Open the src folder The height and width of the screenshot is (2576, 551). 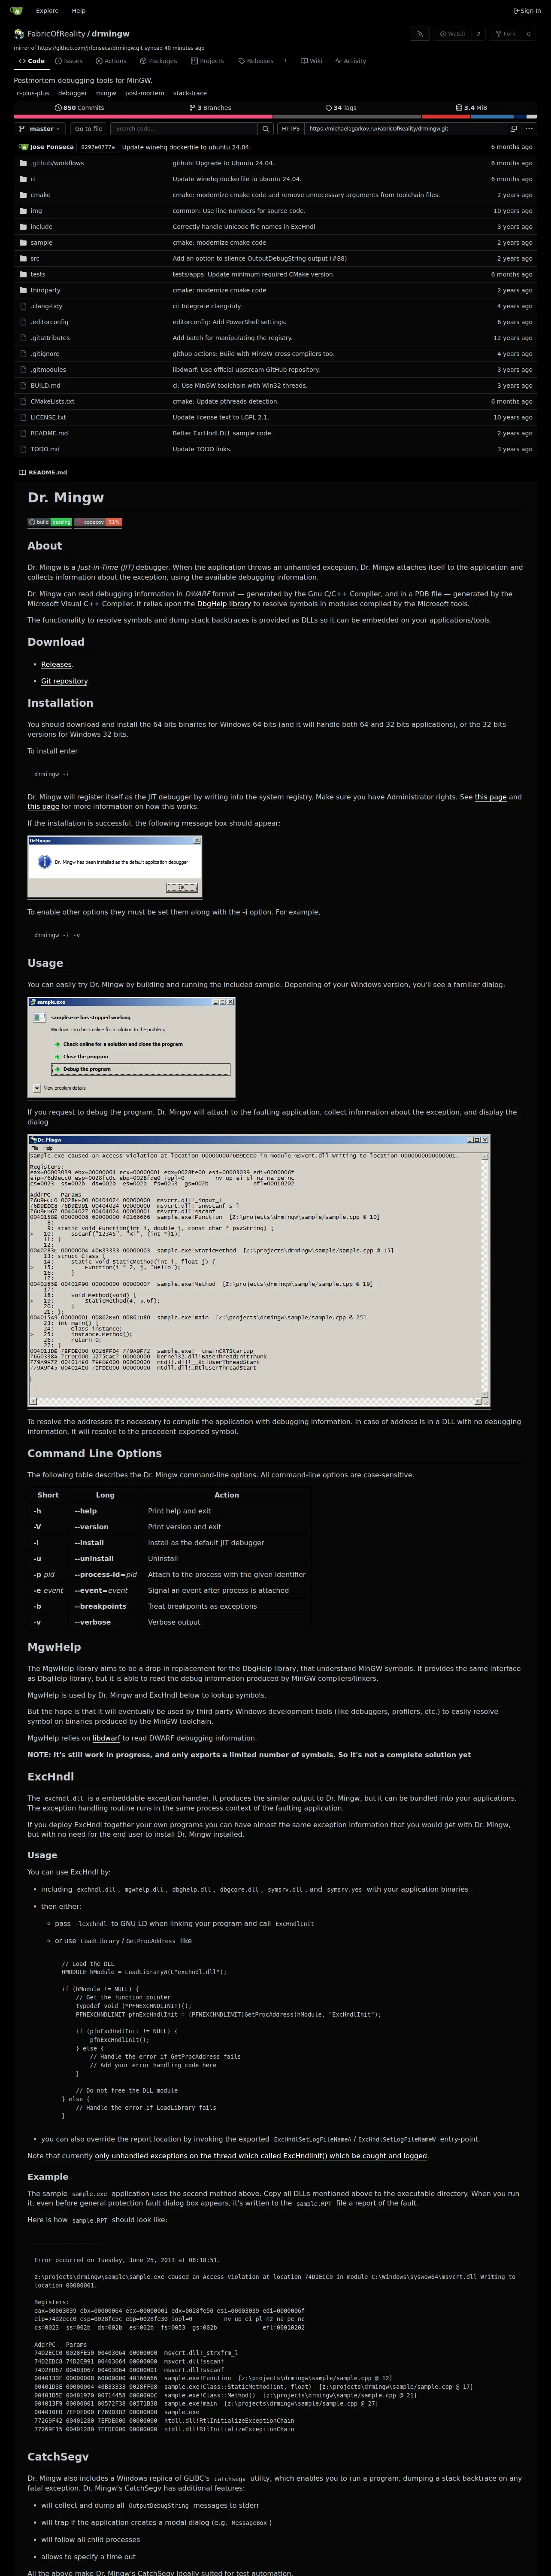(35, 259)
